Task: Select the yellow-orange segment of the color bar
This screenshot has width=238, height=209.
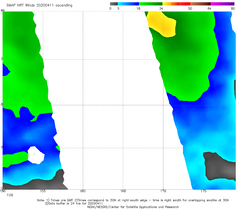Action: click(x=171, y=4)
